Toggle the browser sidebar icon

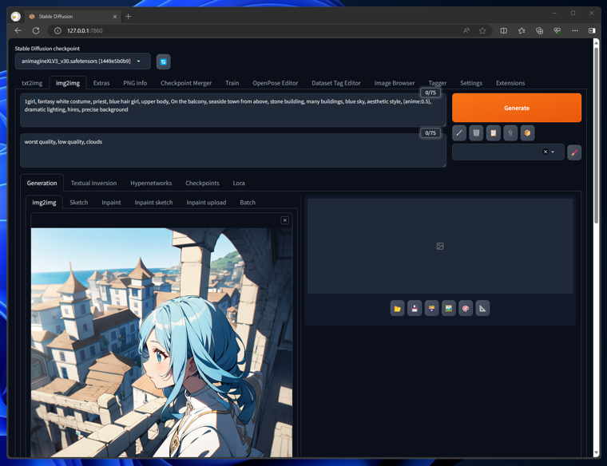[592, 30]
